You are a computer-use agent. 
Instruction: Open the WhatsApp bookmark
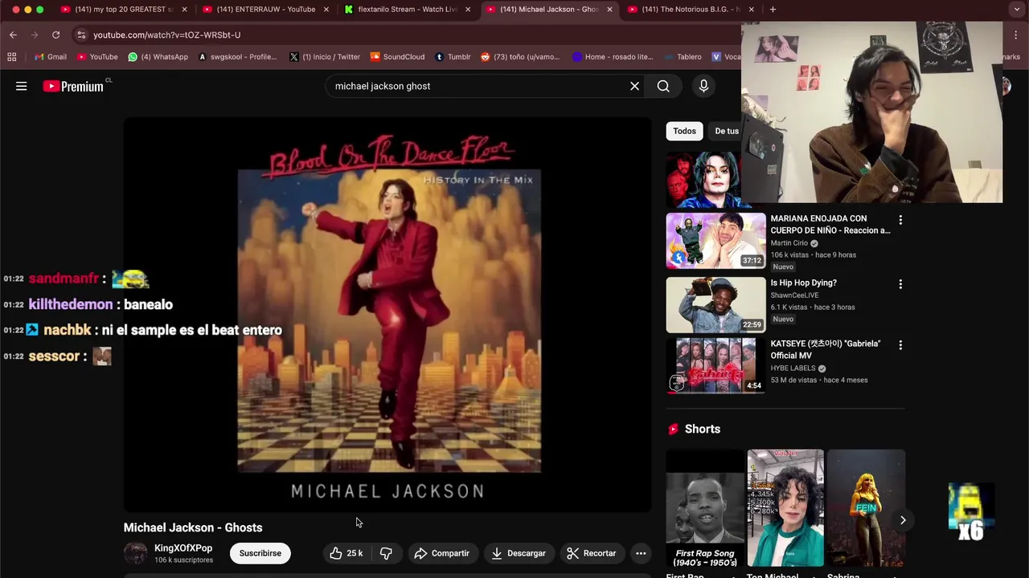tap(158, 57)
